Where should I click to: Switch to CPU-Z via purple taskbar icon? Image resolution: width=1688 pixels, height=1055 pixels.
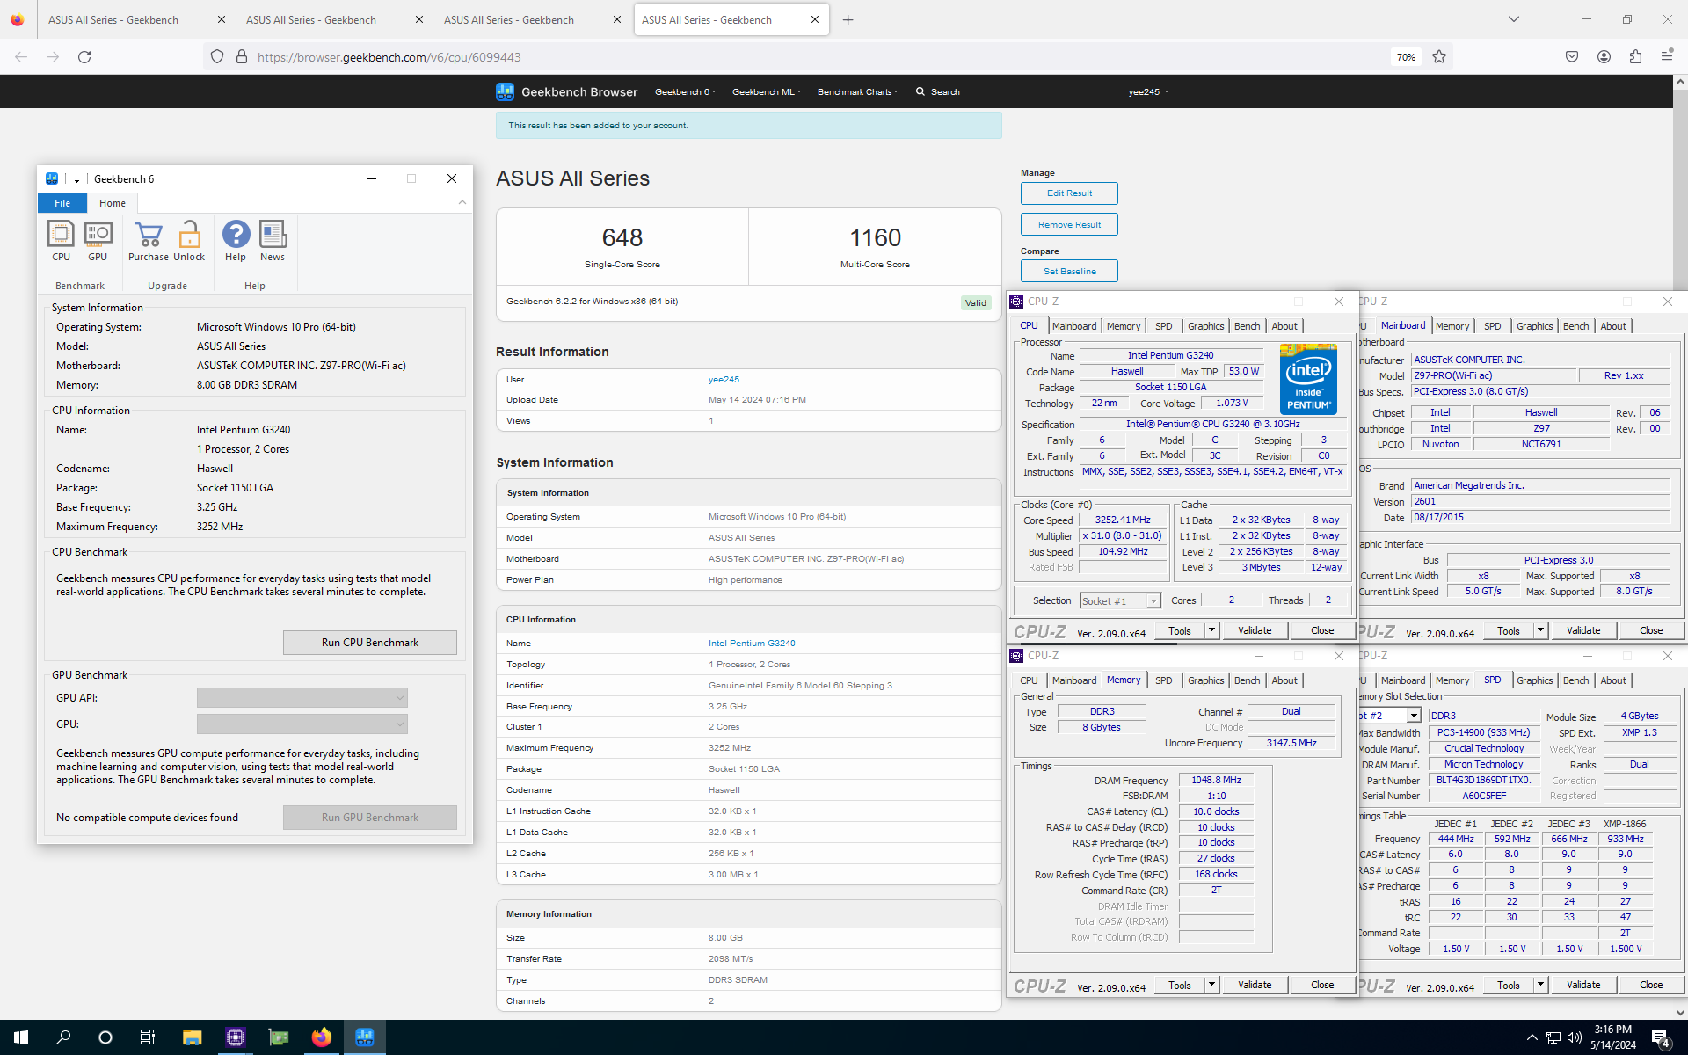[235, 1037]
